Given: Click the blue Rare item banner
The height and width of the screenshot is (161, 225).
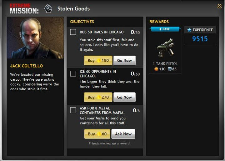Looking at the screenshot, I should [x=165, y=29].
